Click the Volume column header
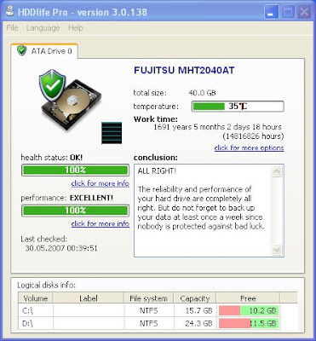The image size is (316, 341). coord(36,298)
